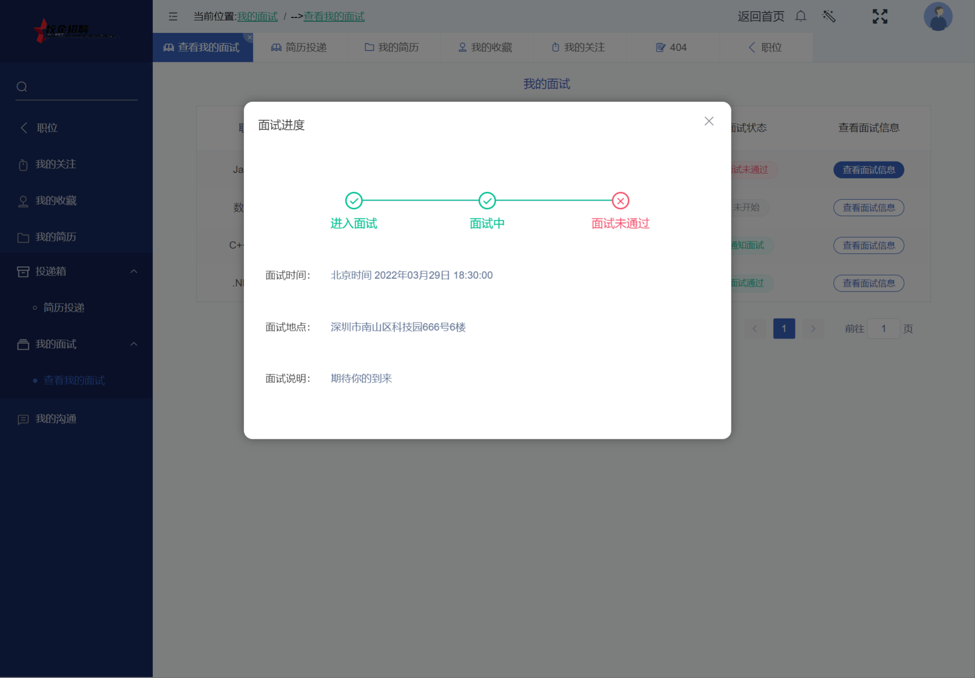Screen dimensions: 975x678
Task: Switch to the 简历投递 tab
Action: point(299,48)
